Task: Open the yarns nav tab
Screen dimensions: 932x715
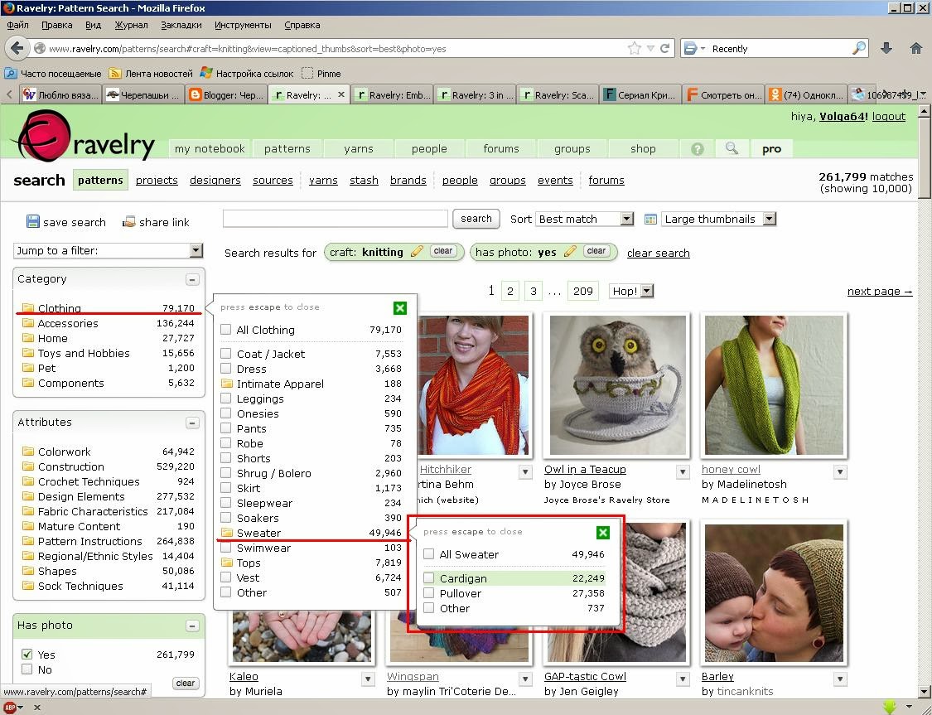Action: click(x=359, y=148)
